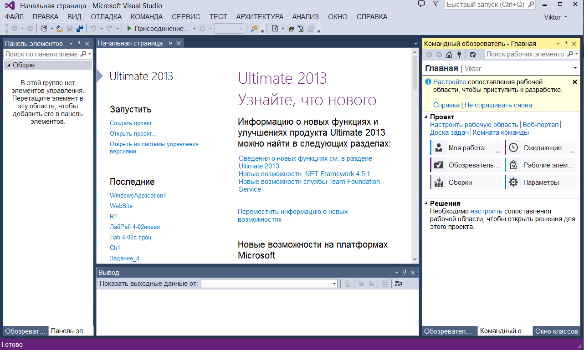Close the Начальная страница tab

[x=179, y=43]
